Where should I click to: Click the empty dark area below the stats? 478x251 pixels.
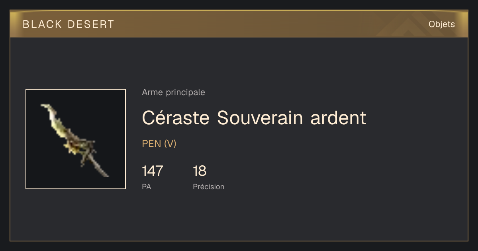[x=239, y=217]
